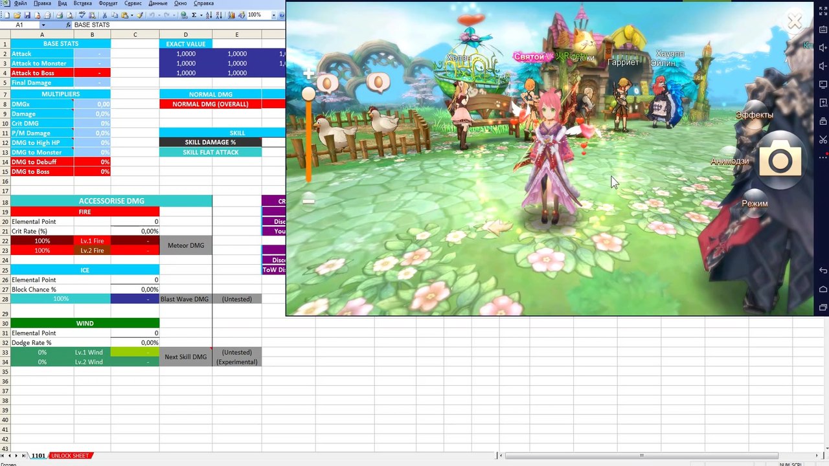Screen dimensions: 829x466
Task: Open a file with the Open folder icon
Action: click(x=17, y=15)
